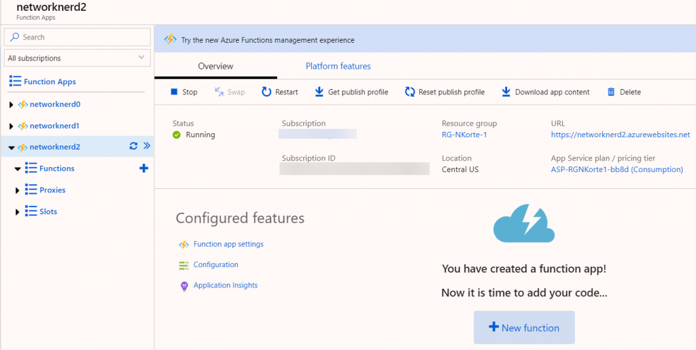Switch to the Overview tab
This screenshot has width=696, height=350.
click(215, 66)
